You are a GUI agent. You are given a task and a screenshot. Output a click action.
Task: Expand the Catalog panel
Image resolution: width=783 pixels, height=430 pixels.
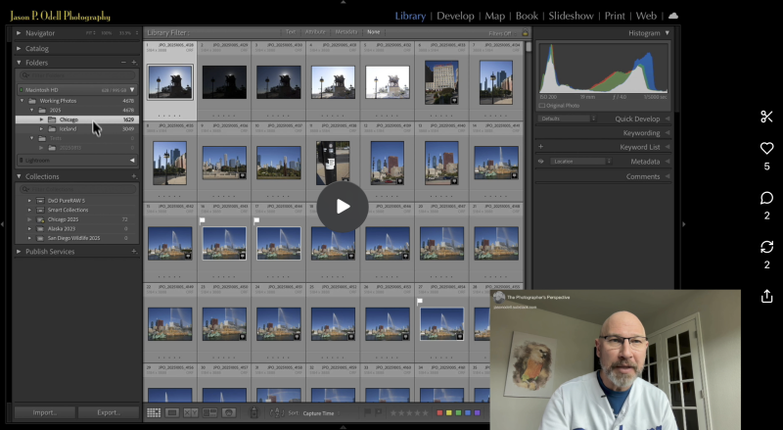click(x=19, y=49)
